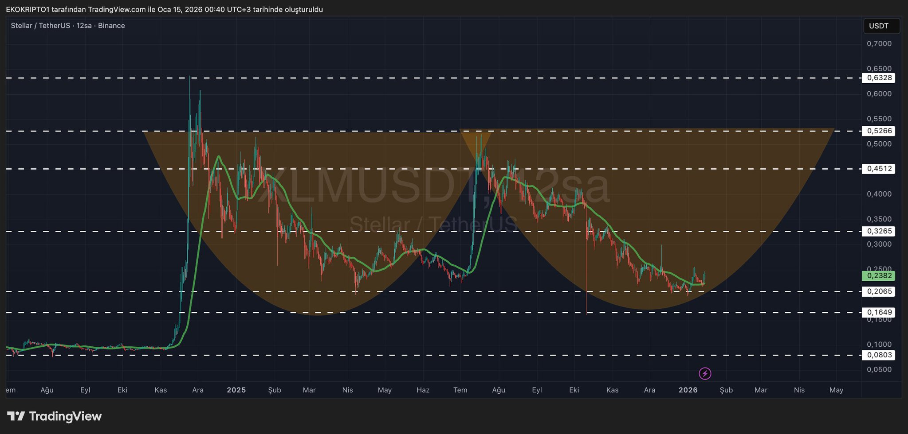Select the 0,0803 bottom level label
The width and height of the screenshot is (908, 434).
(878, 355)
